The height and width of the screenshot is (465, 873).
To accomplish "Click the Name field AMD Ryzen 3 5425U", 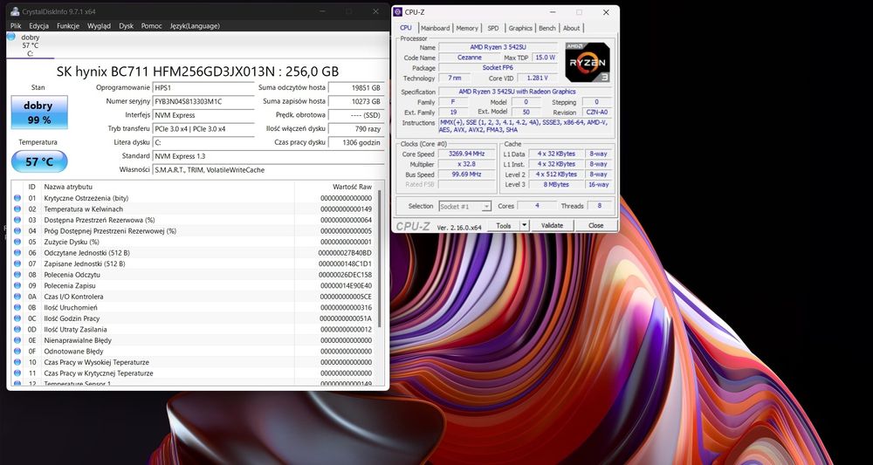I will (498, 48).
